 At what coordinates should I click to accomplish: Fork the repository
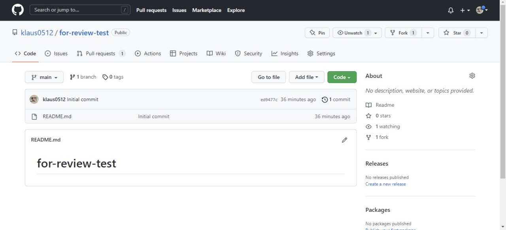(403, 33)
